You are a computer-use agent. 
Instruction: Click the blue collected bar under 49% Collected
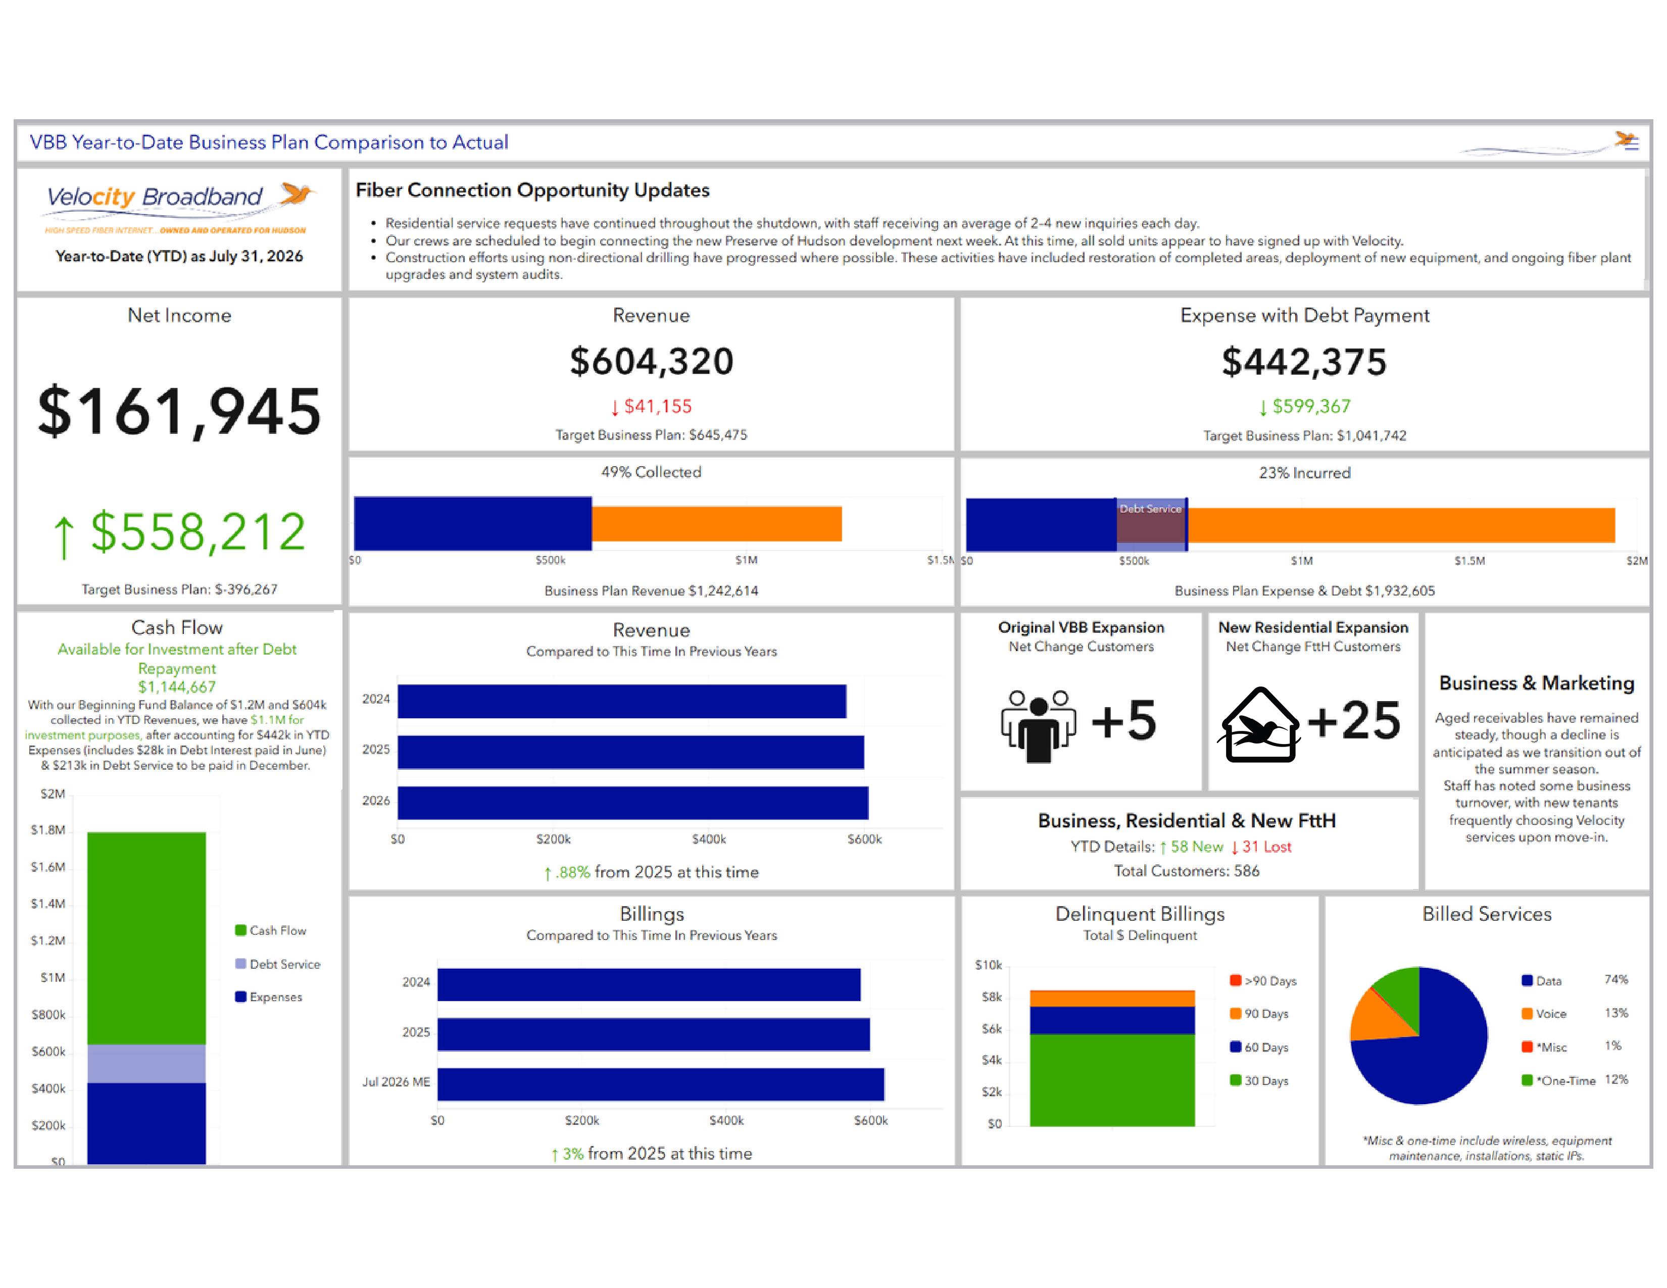472,523
